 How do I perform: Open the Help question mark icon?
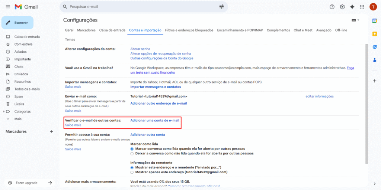pos(332,7)
